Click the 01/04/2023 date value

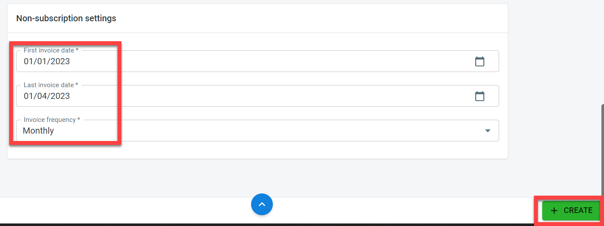[47, 96]
